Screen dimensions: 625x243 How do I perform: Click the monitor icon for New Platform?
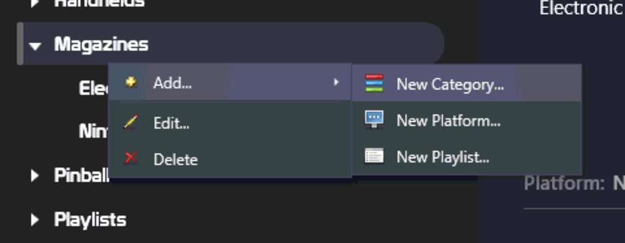pyautogui.click(x=374, y=120)
